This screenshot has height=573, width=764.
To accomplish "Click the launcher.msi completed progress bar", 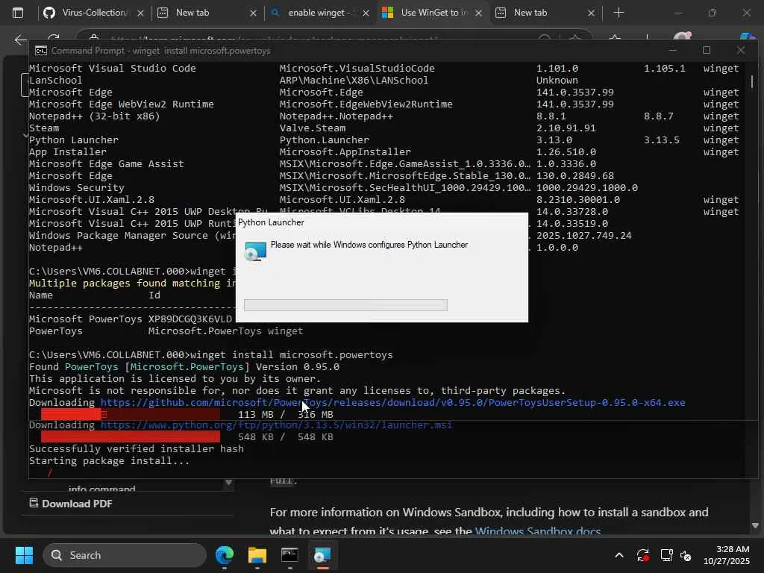I will (130, 436).
